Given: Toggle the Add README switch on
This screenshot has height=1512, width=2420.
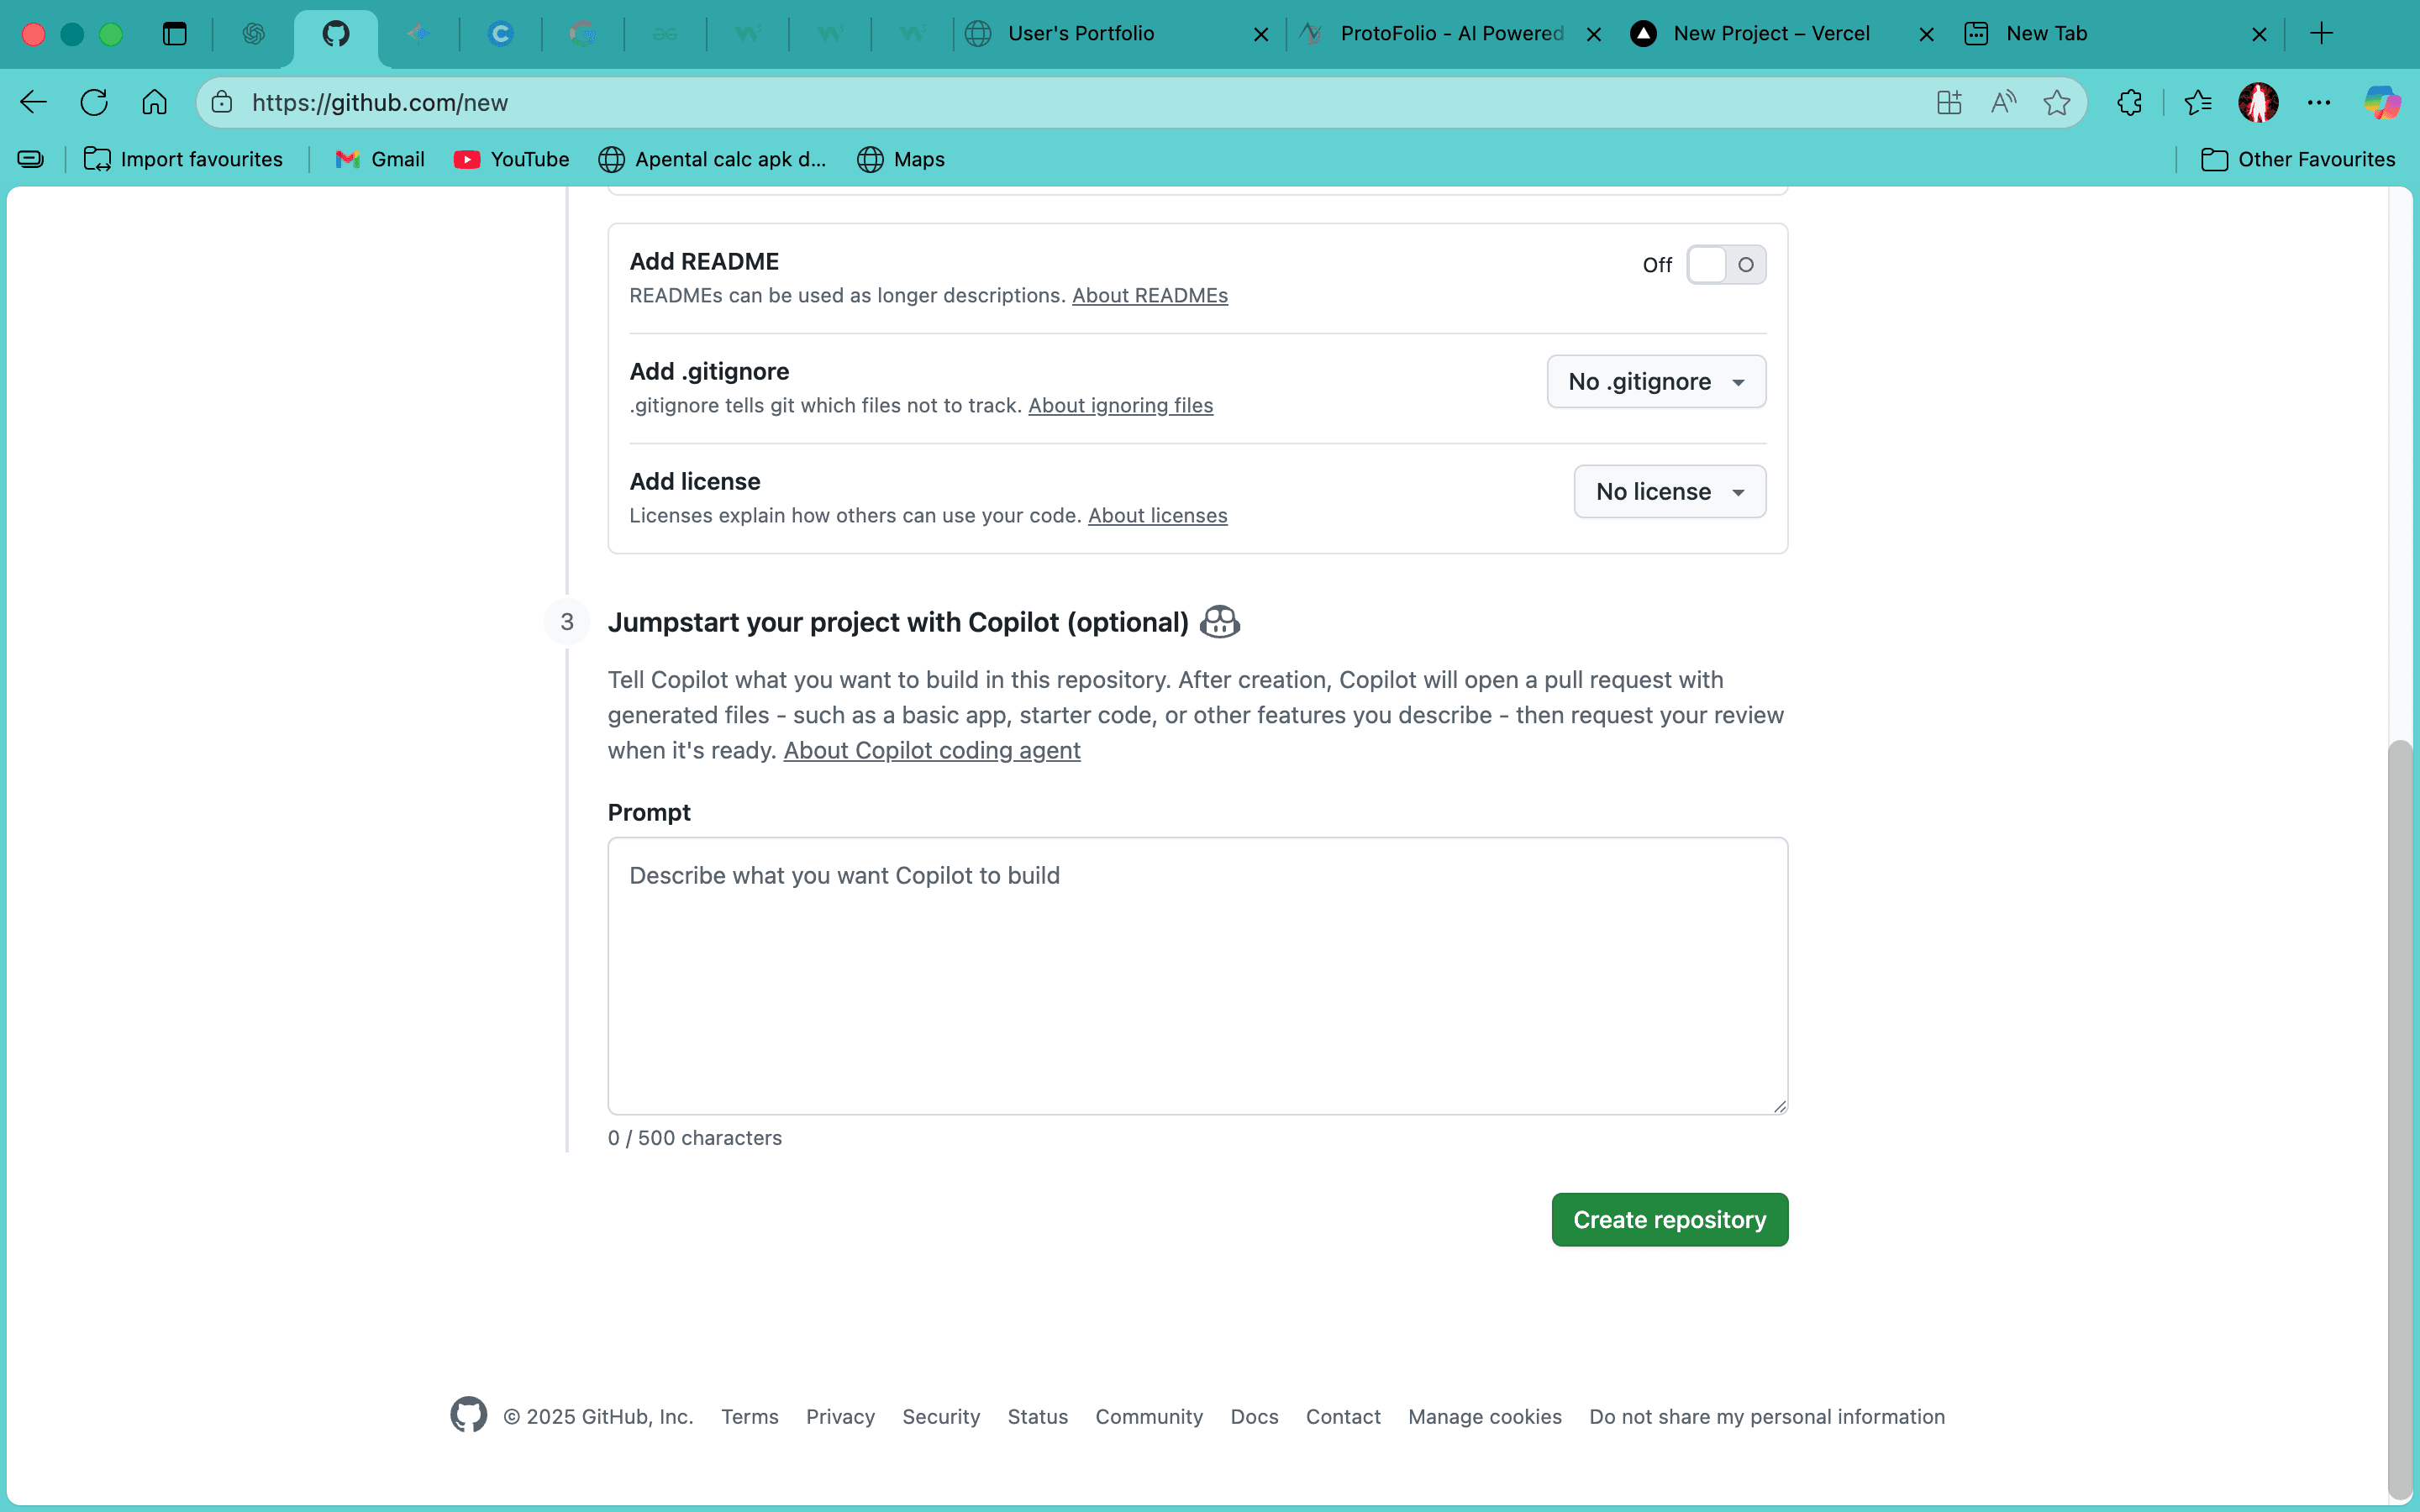Looking at the screenshot, I should pyautogui.click(x=1726, y=265).
